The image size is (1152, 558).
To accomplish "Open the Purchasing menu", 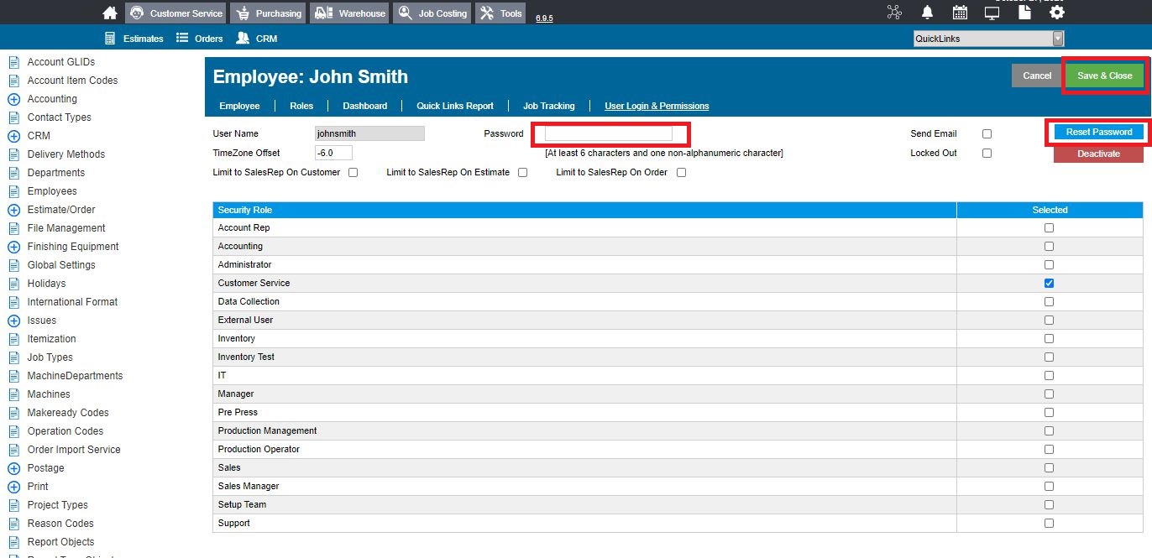I will tap(268, 13).
